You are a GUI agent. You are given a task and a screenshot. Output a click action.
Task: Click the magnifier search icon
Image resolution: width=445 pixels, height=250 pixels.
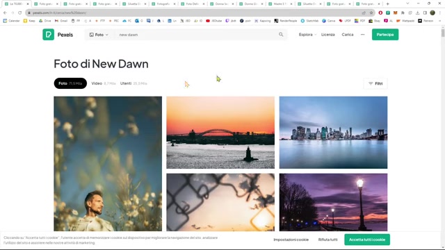coord(281,35)
